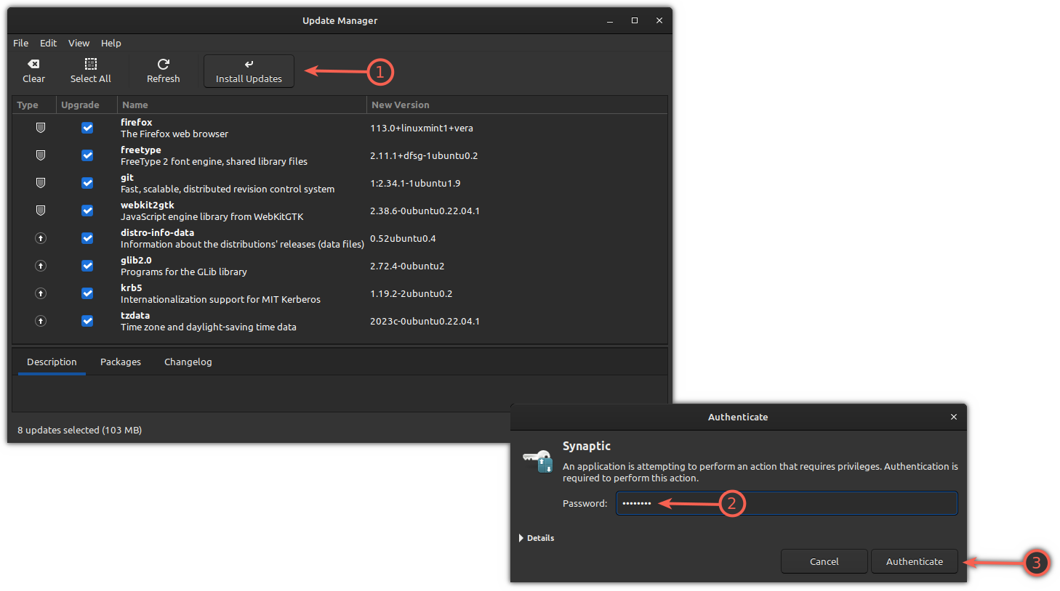1060x591 pixels.
Task: Switch to the Changelog tab
Action: [188, 361]
